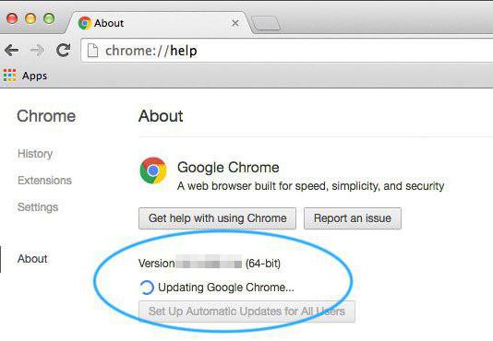Screen dimensions: 493x341
Task: Open History in the sidebar
Action: pos(35,154)
